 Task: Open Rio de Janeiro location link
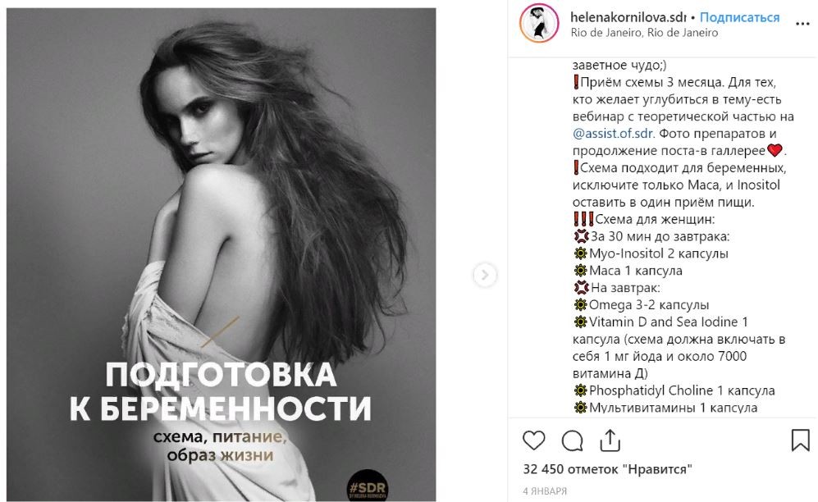[x=644, y=33]
